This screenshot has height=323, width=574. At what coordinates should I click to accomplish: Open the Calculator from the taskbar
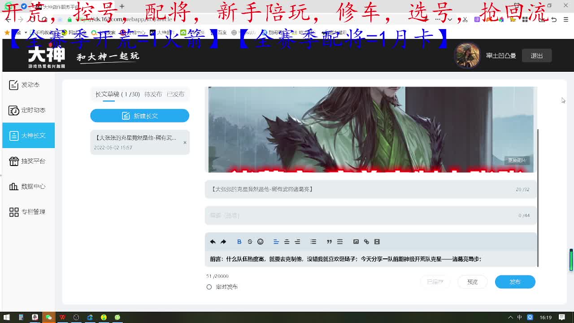pos(21,317)
